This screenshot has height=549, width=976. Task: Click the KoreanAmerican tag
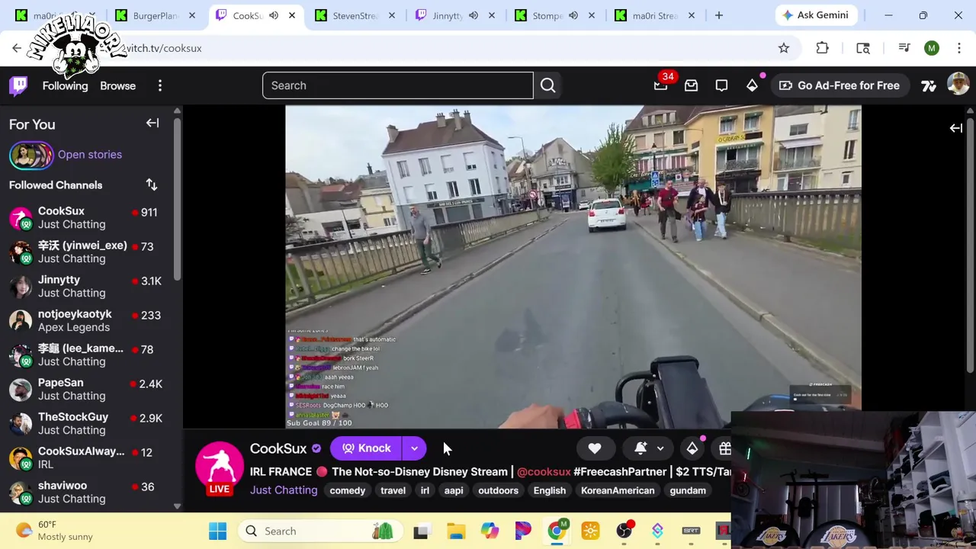tap(618, 490)
